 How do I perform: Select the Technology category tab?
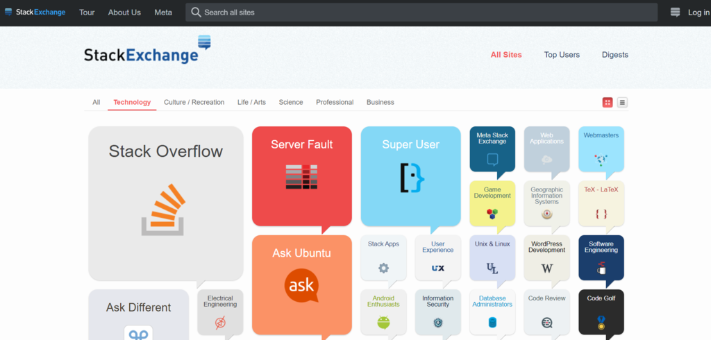click(132, 103)
